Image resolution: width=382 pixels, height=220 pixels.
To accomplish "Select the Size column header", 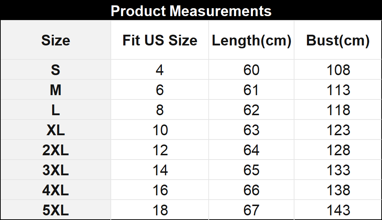I will [x=55, y=40].
